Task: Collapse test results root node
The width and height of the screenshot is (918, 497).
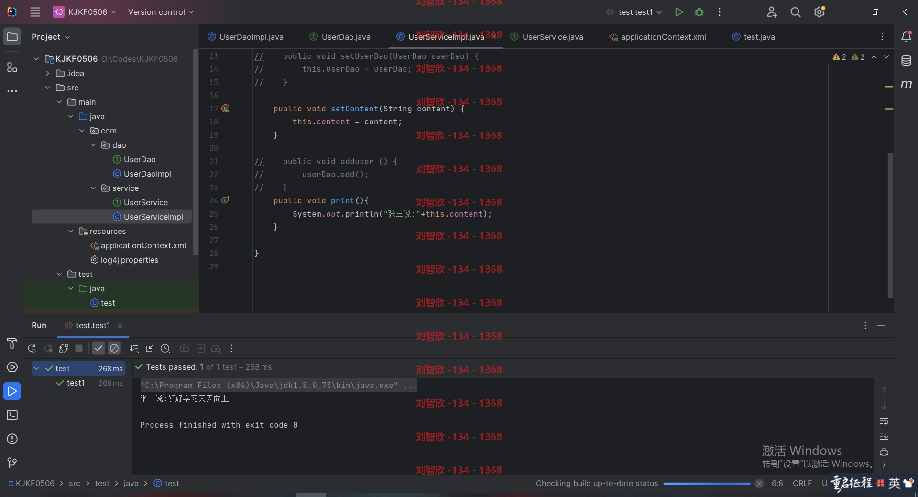Action: click(x=36, y=368)
